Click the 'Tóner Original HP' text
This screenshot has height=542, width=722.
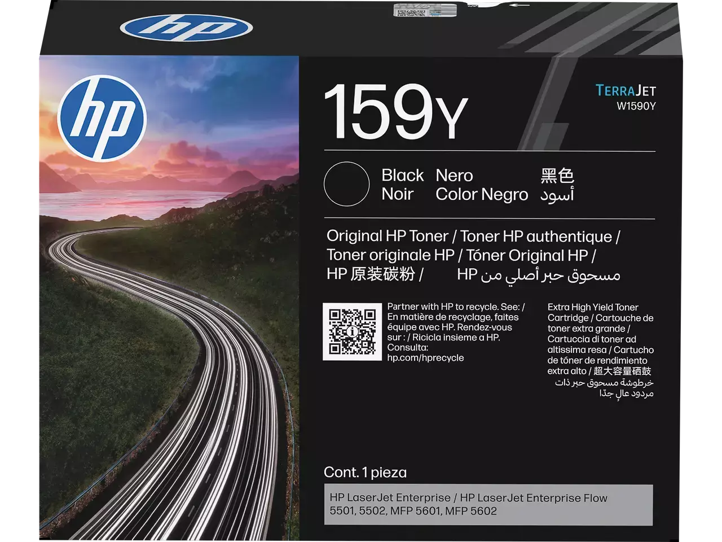pyautogui.click(x=527, y=255)
